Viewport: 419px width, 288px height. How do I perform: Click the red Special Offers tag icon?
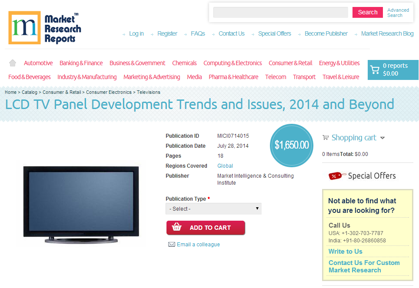337,176
